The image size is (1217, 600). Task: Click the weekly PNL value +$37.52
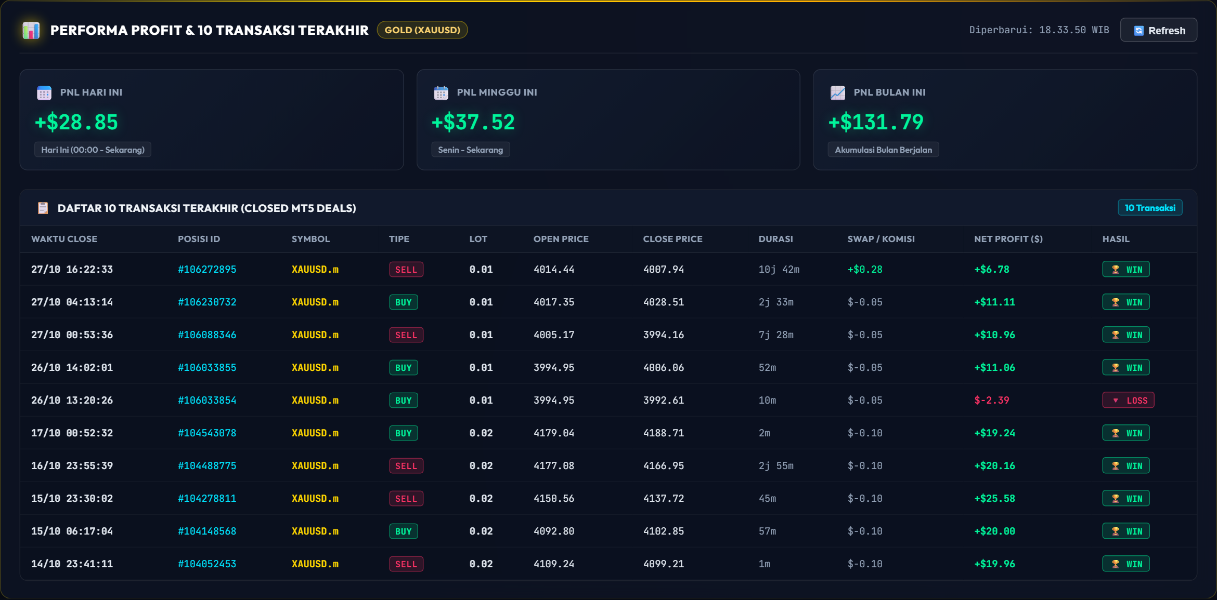coord(473,122)
